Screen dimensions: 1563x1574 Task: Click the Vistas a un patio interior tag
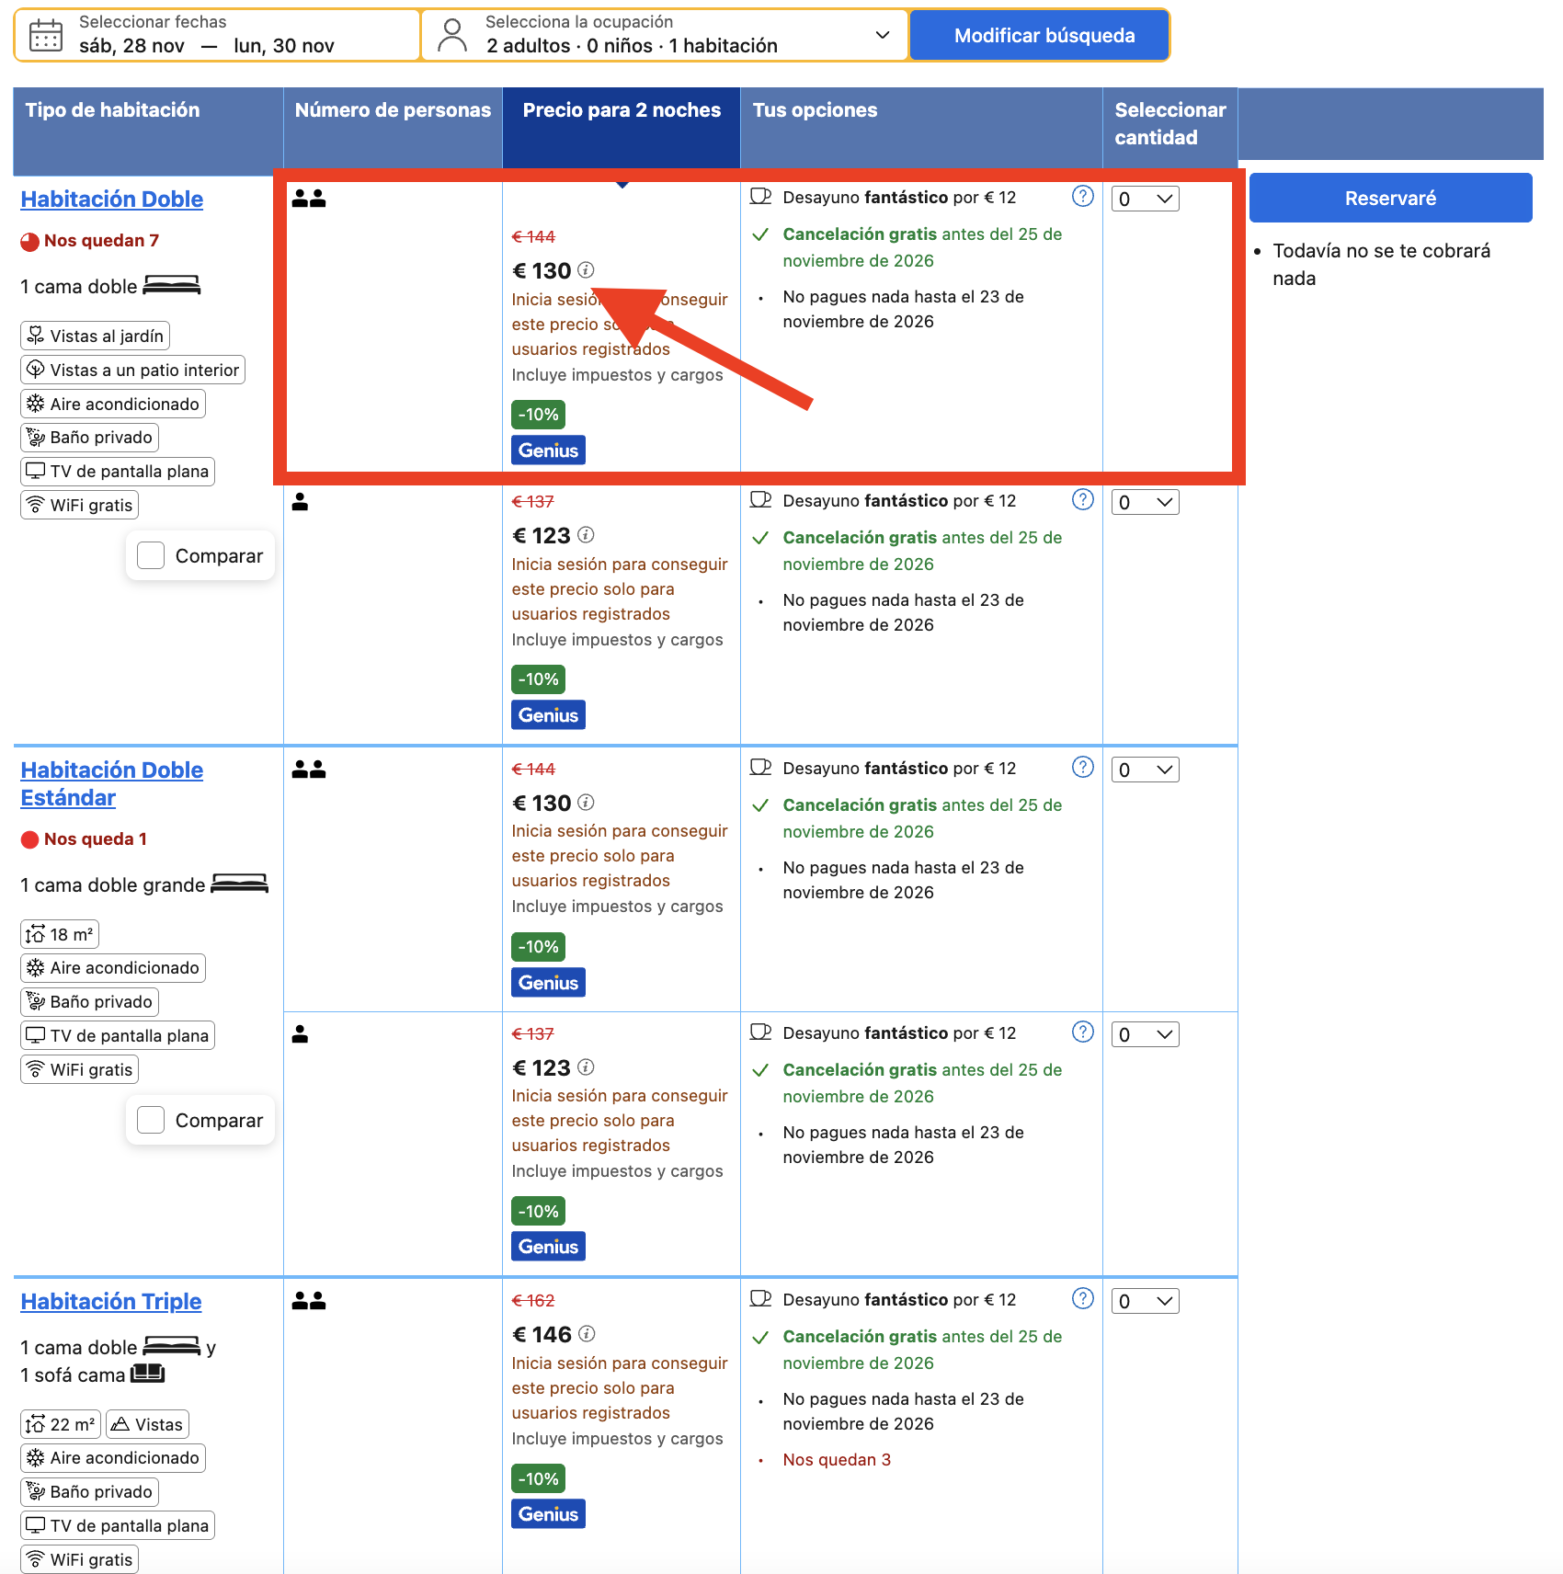coord(133,370)
